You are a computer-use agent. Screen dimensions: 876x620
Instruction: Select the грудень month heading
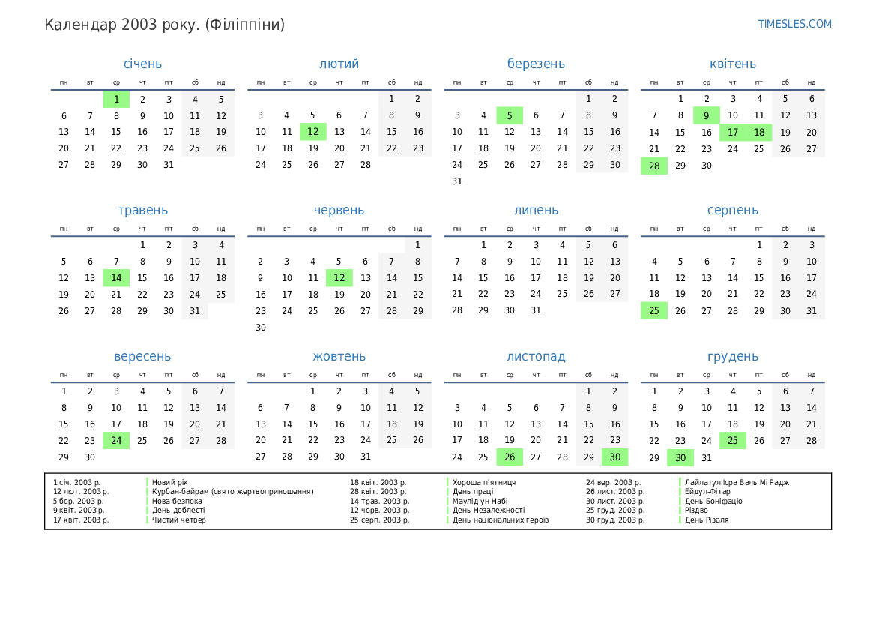coord(732,357)
